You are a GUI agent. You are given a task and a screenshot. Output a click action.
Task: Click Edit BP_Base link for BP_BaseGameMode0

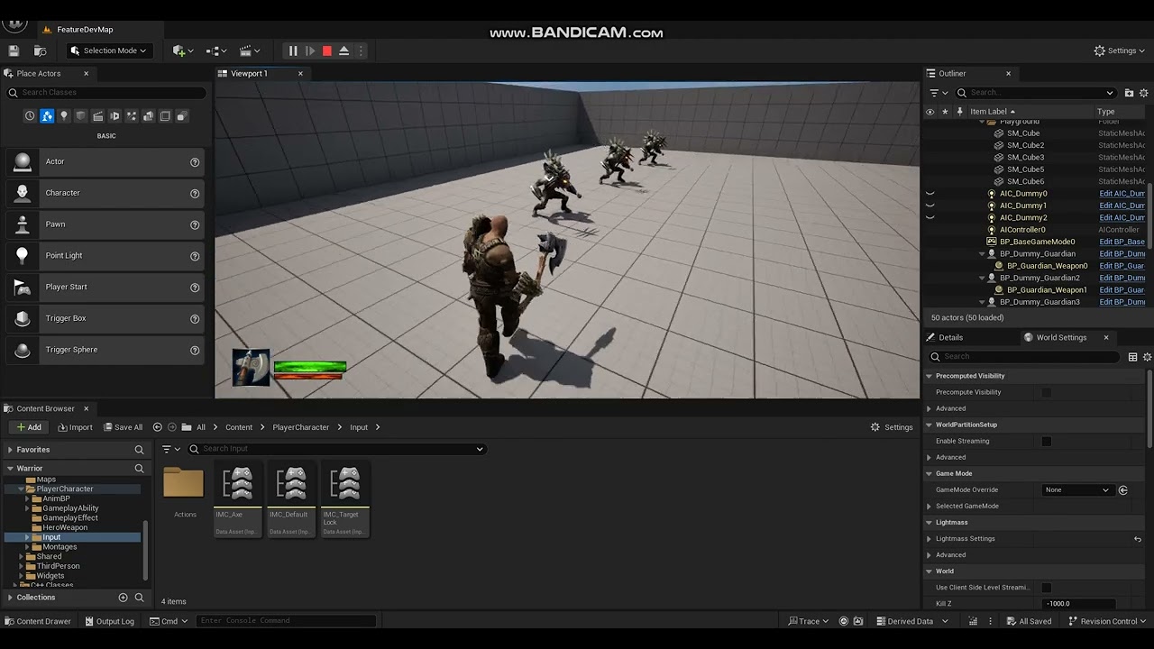1122,242
